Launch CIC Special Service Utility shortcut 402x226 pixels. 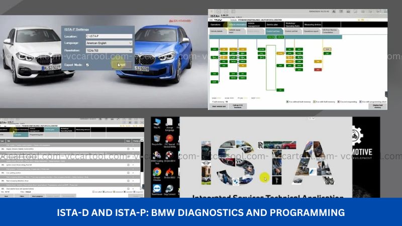[x=169, y=142]
